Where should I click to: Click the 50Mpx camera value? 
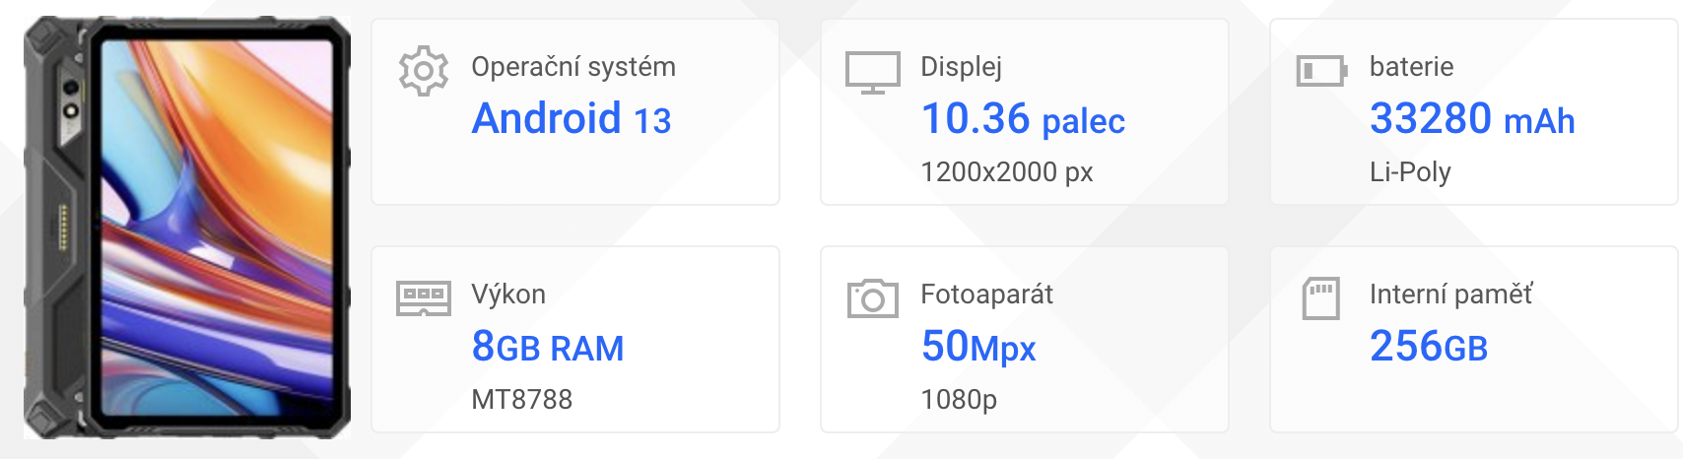click(x=978, y=347)
